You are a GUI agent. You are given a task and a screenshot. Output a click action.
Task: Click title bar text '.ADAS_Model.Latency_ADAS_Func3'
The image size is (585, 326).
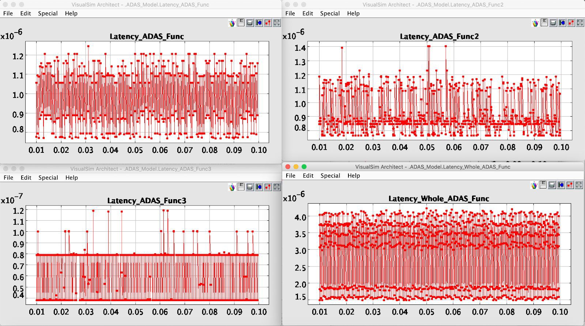[x=168, y=169]
